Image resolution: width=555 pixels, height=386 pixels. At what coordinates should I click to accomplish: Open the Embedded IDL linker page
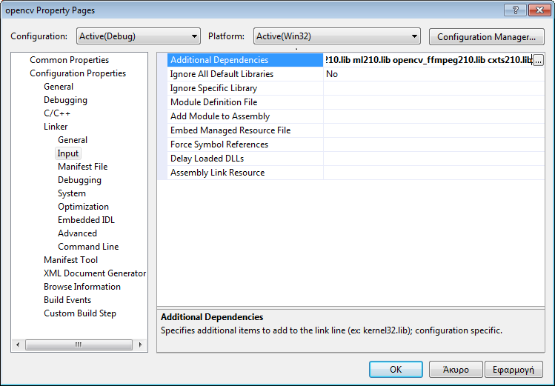coord(87,220)
